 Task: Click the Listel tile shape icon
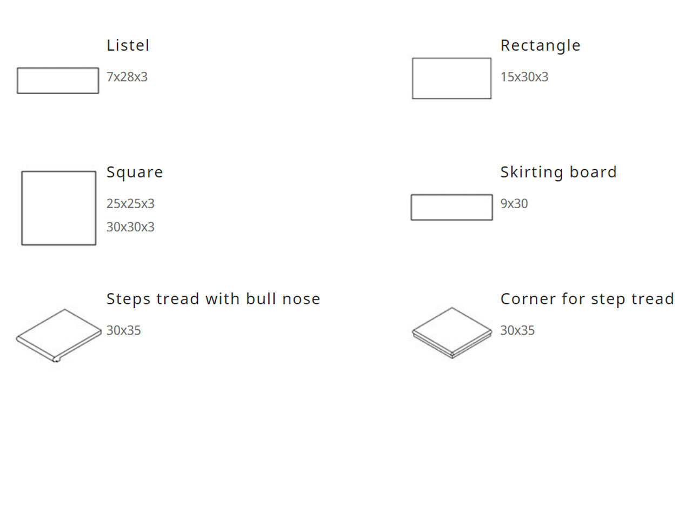58,81
